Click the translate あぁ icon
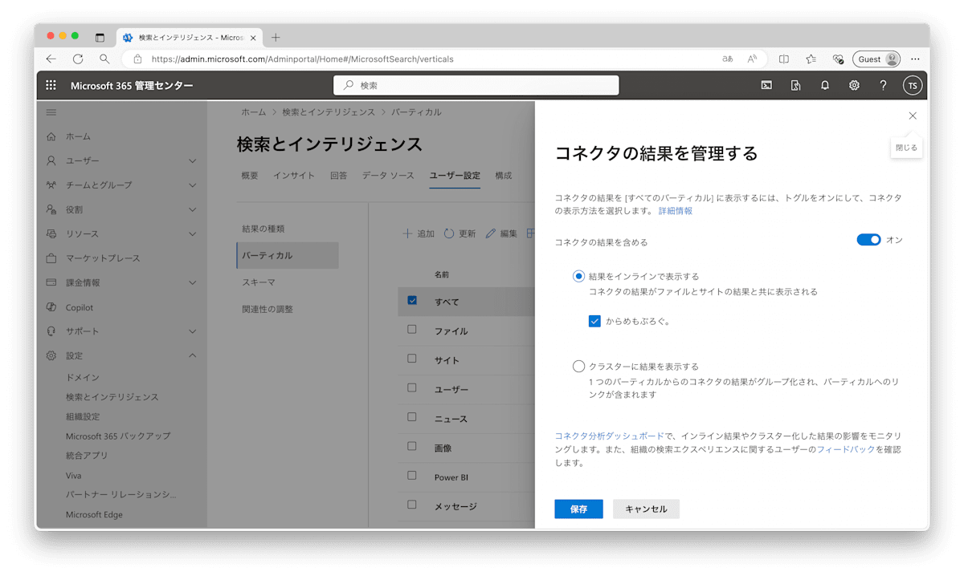964x576 pixels. (728, 59)
